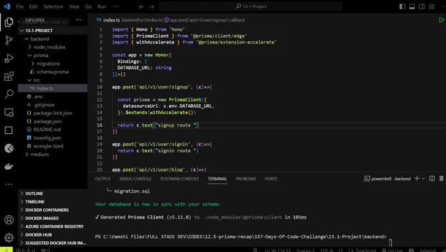Switch to the POSTMAN CONSOLE tab
The height and width of the screenshot is (252, 446).
click(180, 178)
